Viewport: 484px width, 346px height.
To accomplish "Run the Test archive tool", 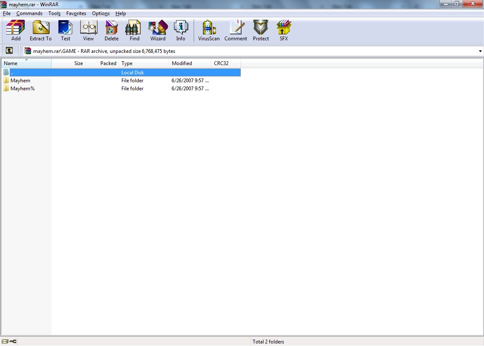I will tap(66, 31).
